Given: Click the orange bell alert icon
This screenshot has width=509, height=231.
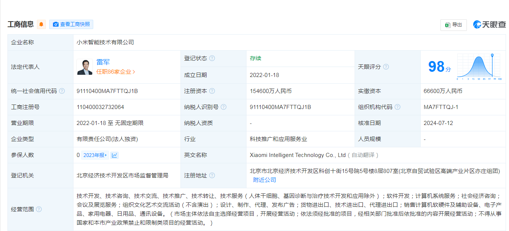Looking at the screenshot, I should (41, 25).
